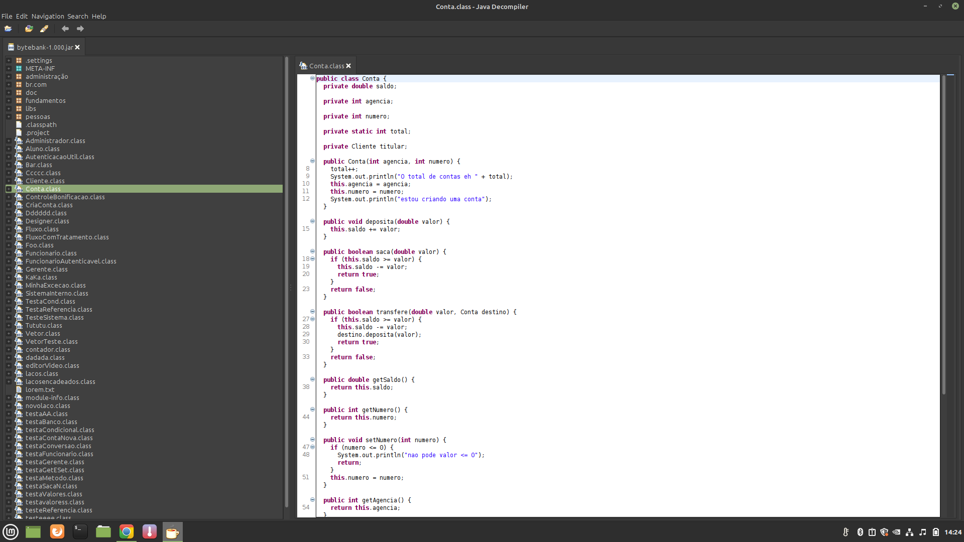This screenshot has width=964, height=542.
Task: Expand the META-INF folder node
Action: [9, 68]
